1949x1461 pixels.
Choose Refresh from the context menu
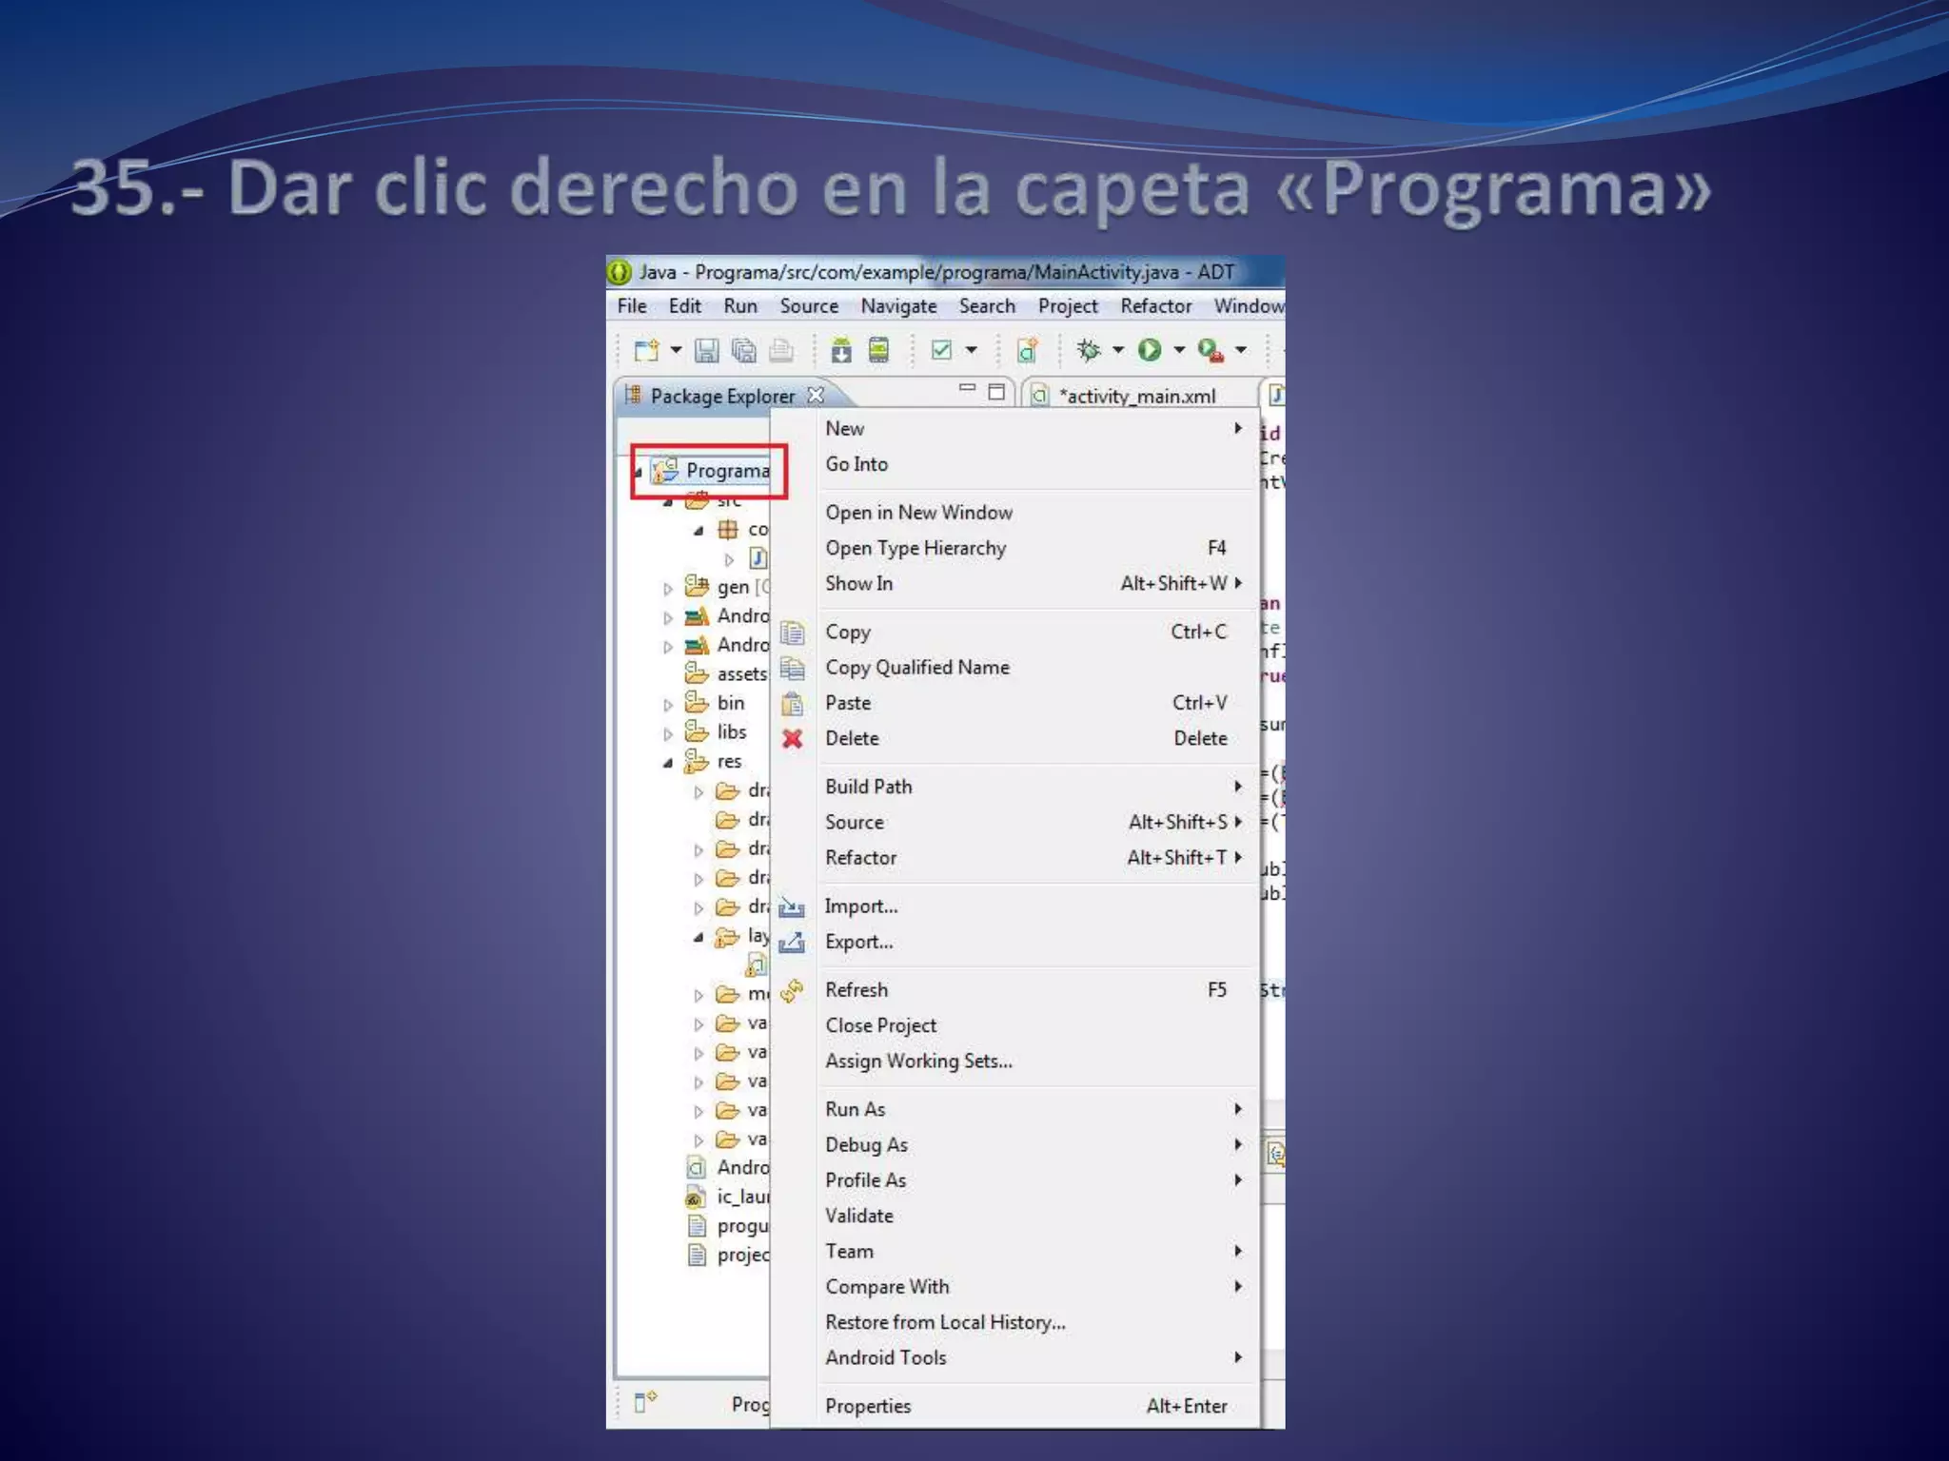click(x=856, y=989)
